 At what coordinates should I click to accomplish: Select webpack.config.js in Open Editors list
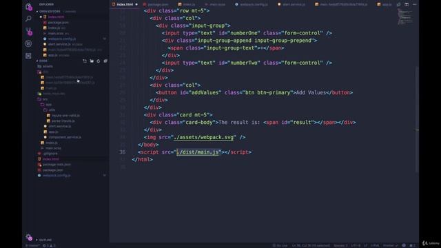tap(61, 39)
